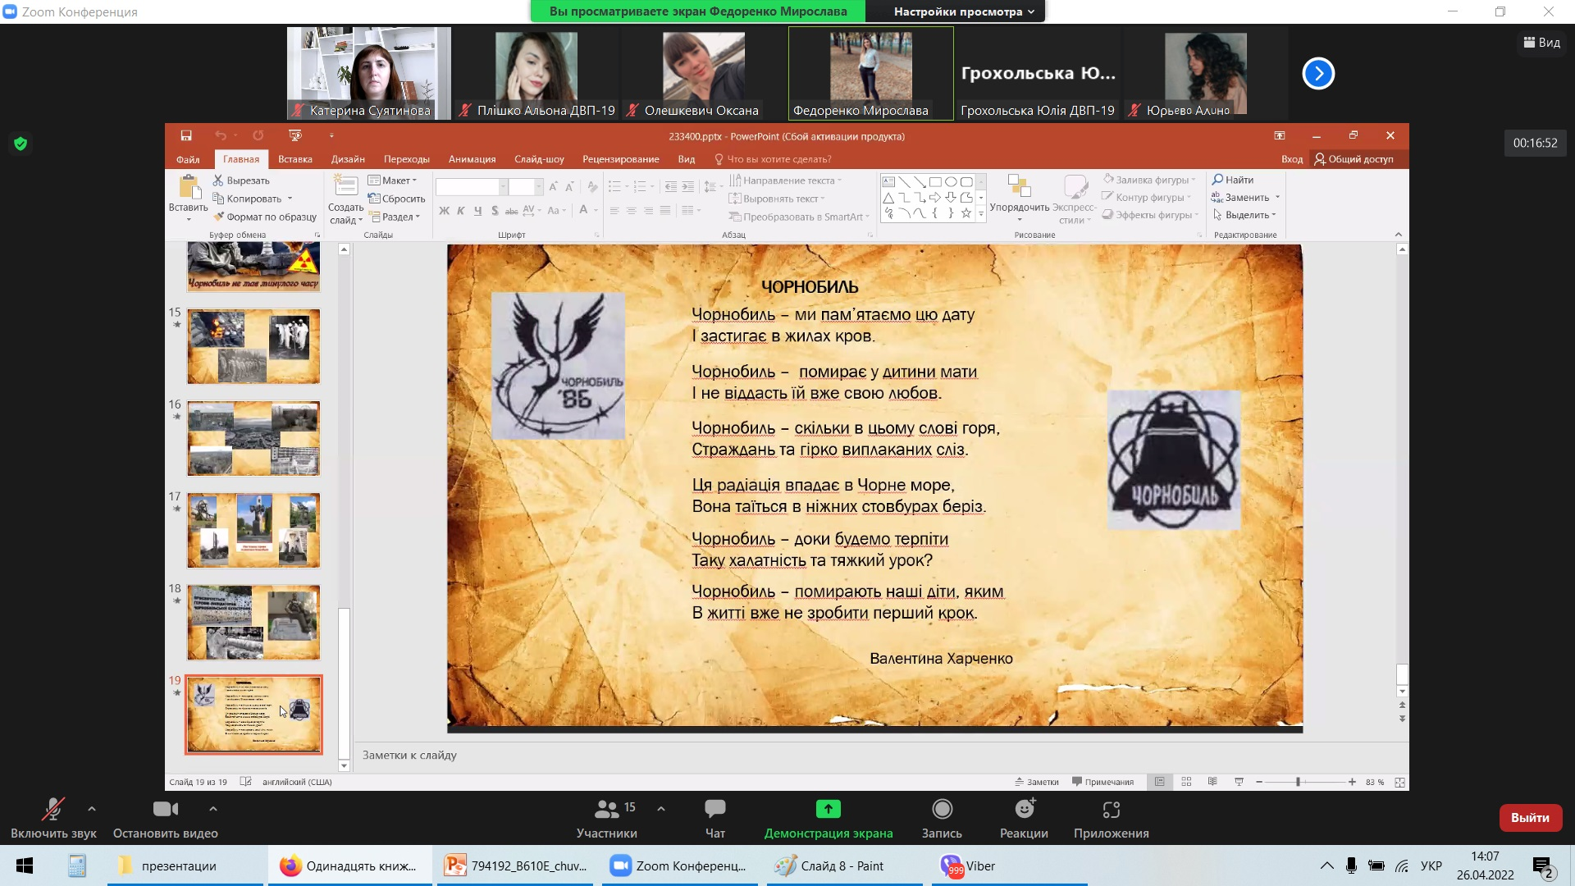Select the oval shape in shapes gallery
This screenshot has height=886, width=1575.
click(x=951, y=182)
